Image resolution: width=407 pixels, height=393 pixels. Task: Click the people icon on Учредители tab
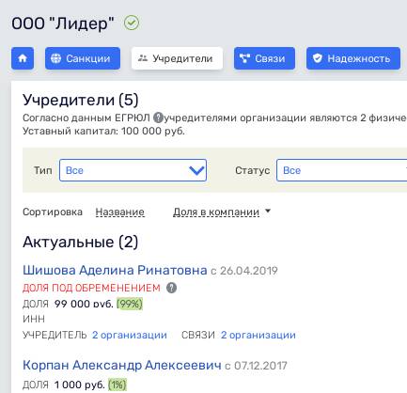143,58
